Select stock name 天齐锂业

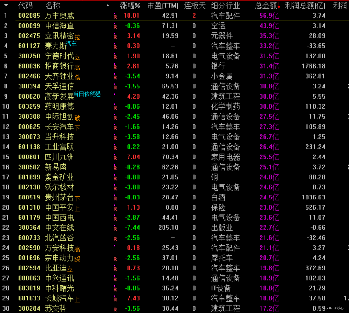click(59, 76)
